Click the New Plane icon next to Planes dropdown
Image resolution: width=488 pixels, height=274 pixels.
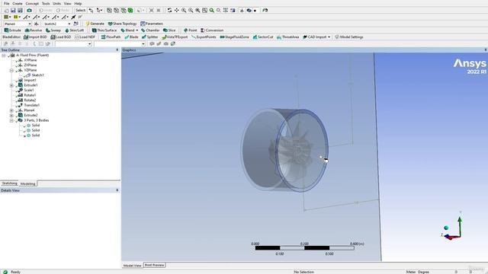tap(37, 24)
